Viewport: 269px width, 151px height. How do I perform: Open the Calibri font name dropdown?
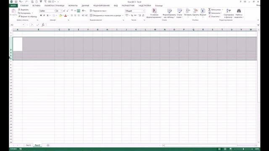tap(55, 11)
